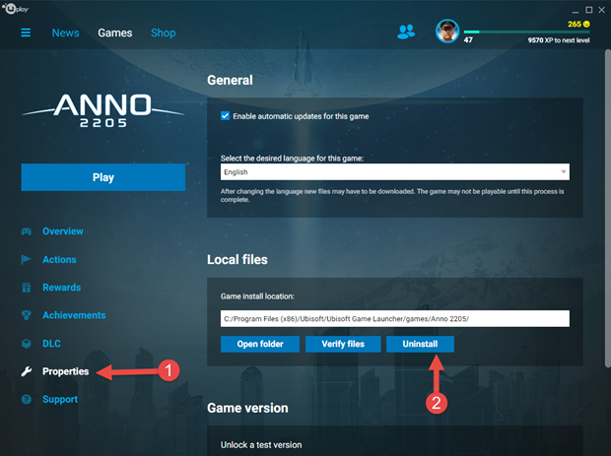The image size is (611, 456).
Task: Click the level 47 number
Action: coord(468,40)
